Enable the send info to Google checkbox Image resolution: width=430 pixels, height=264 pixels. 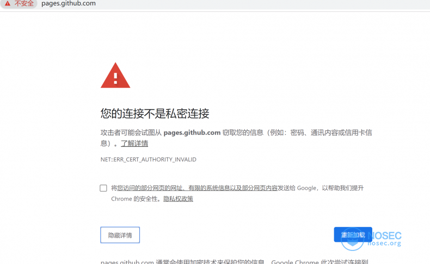coord(103,188)
